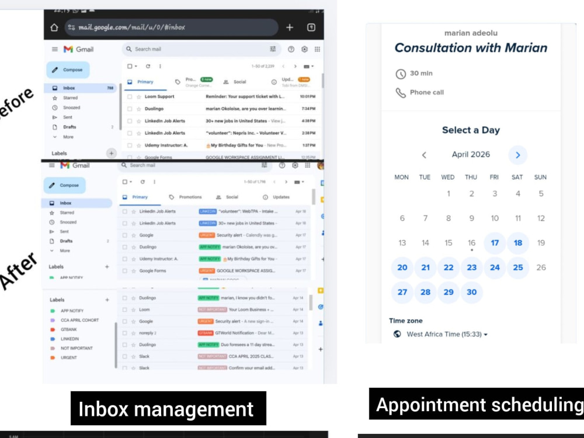584x438 pixels.
Task: Open select-all dropdown arrow in Before view
Action: (x=136, y=67)
